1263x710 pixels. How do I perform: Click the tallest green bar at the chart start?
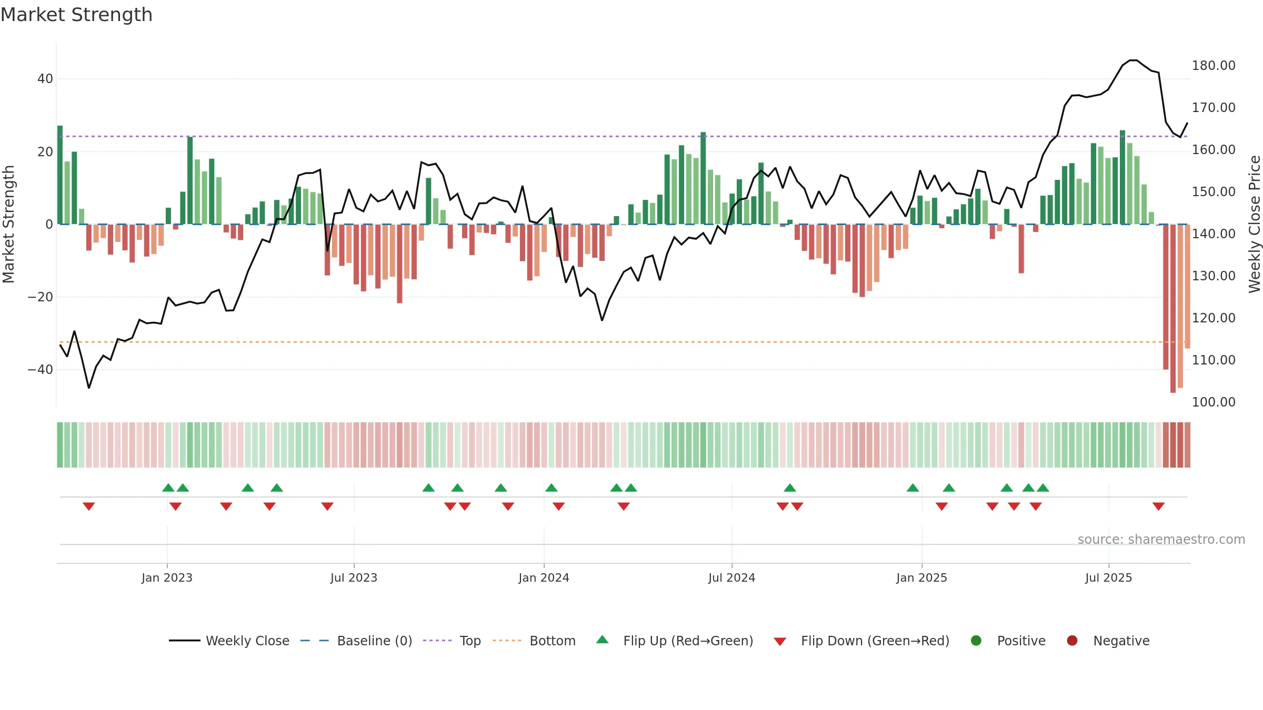pyautogui.click(x=60, y=175)
